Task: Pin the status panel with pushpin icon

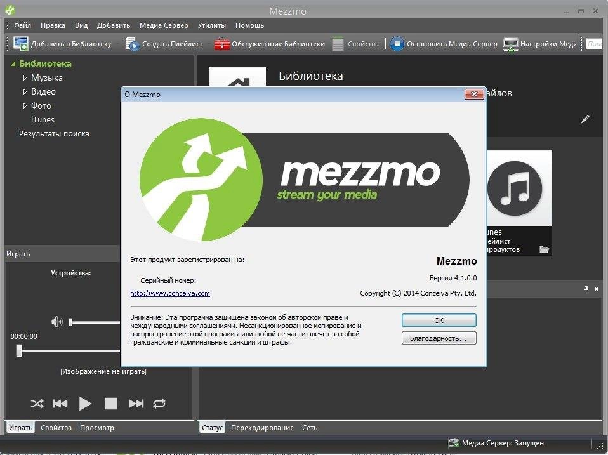Action: (x=586, y=289)
